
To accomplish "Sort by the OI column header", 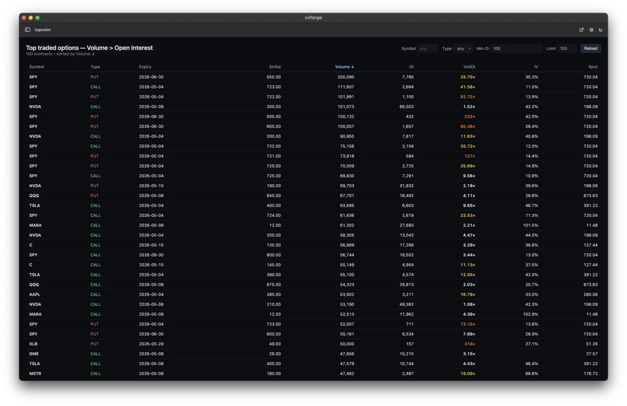I will 411,67.
